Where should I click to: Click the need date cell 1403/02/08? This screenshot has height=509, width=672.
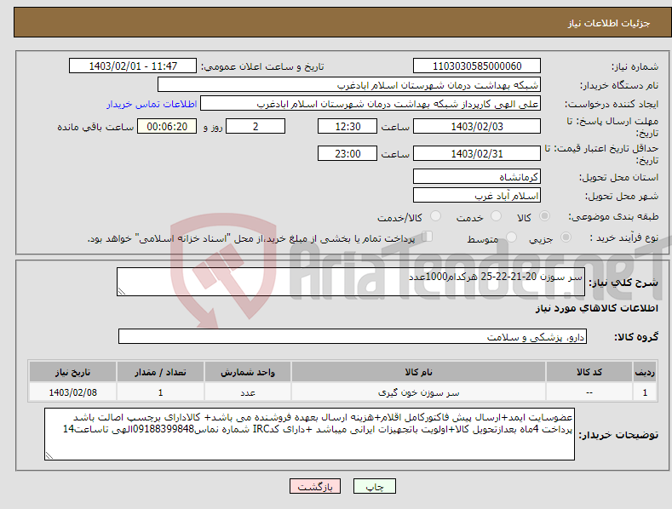73,392
